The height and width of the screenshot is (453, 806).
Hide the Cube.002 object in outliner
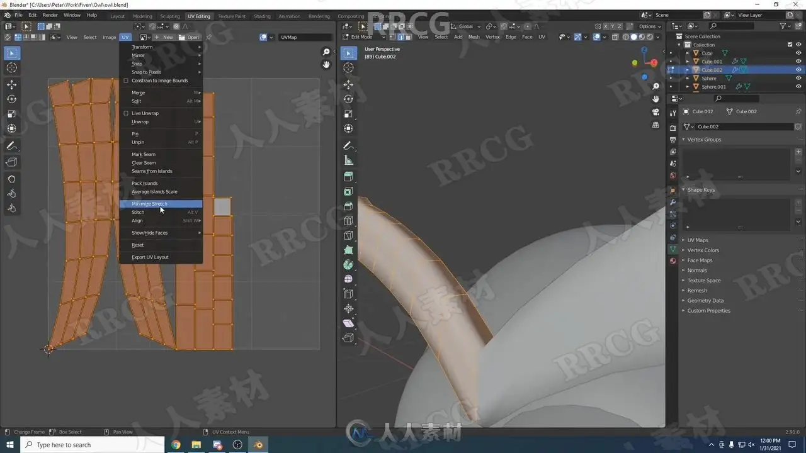click(x=798, y=70)
